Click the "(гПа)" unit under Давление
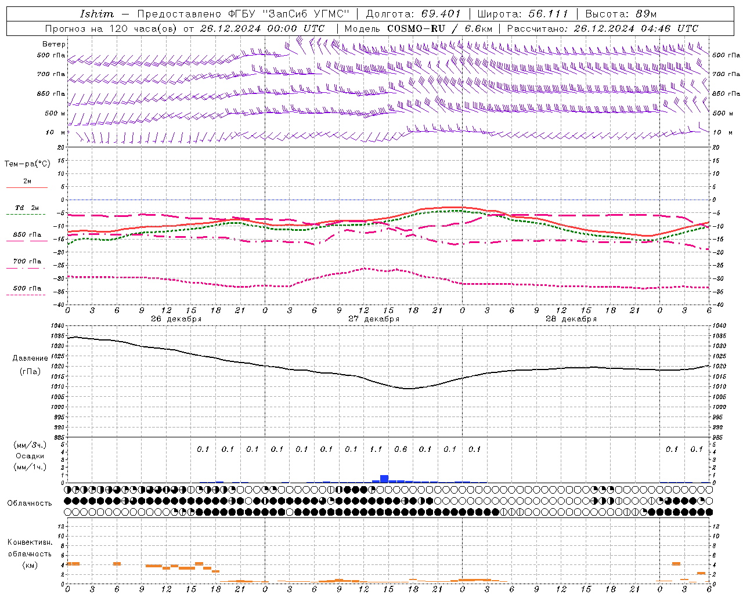 tap(30, 372)
